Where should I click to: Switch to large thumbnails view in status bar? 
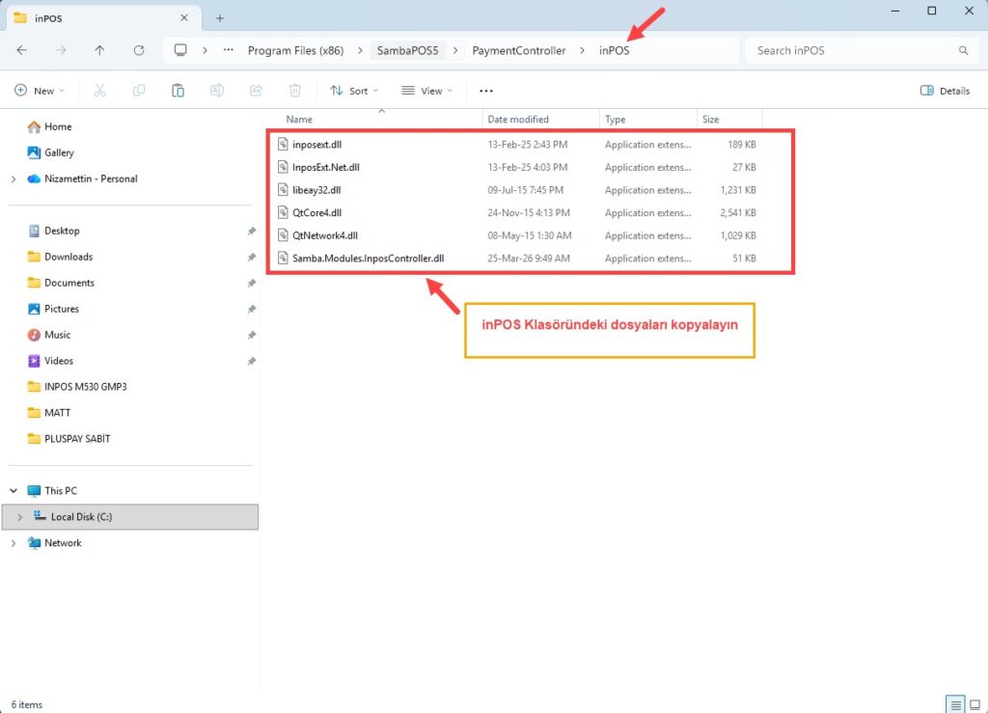coord(974,704)
